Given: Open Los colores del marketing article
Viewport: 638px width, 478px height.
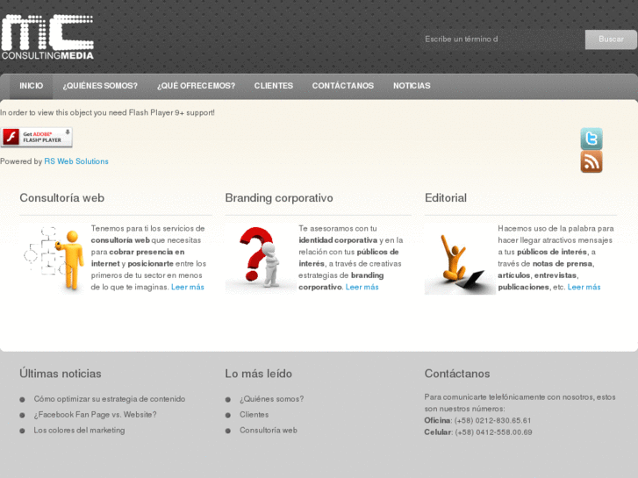Looking at the screenshot, I should [79, 430].
